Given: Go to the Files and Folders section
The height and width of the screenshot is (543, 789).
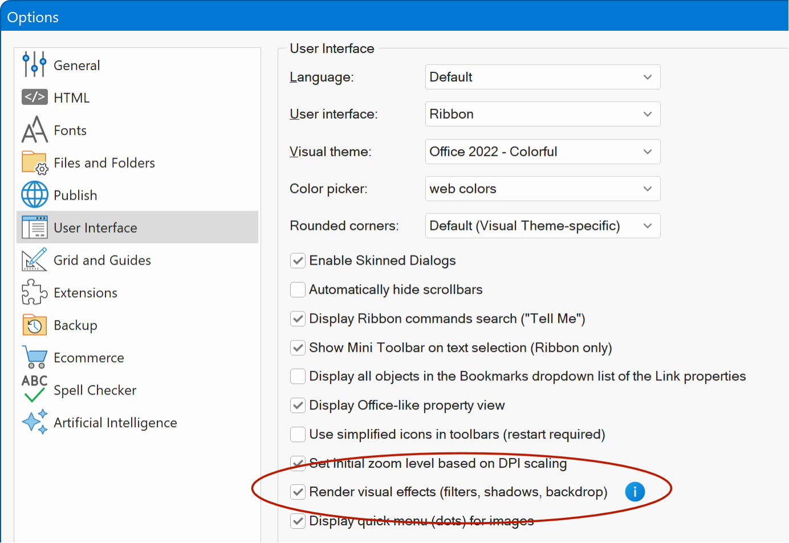Looking at the screenshot, I should coord(104,163).
